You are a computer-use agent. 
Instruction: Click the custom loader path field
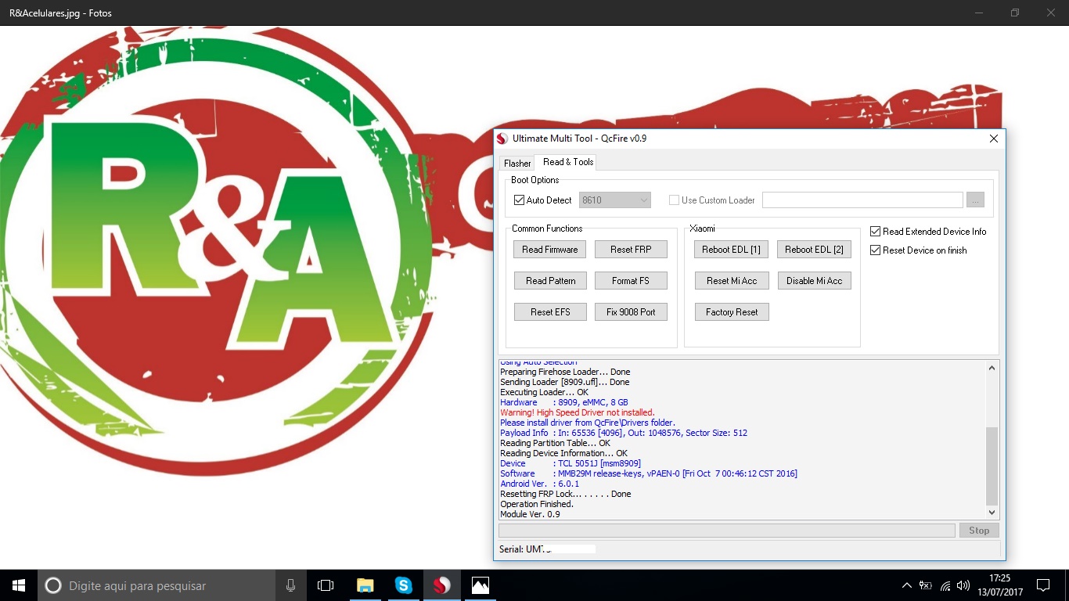pos(862,200)
